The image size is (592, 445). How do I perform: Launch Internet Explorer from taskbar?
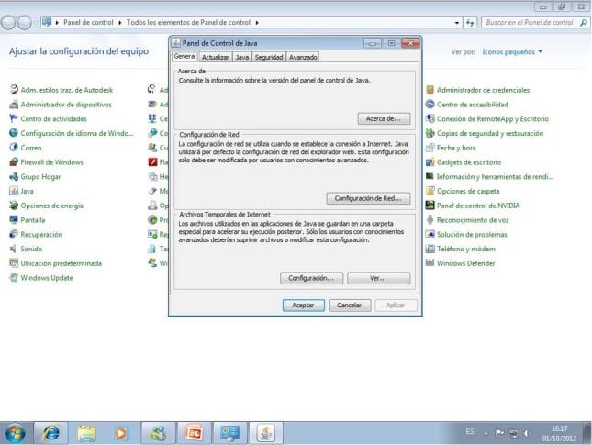pyautogui.click(x=51, y=433)
